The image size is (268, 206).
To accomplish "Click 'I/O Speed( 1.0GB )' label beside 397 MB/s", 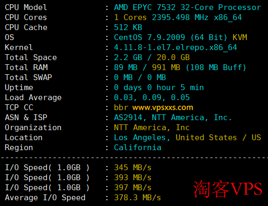I will coord(47,188).
